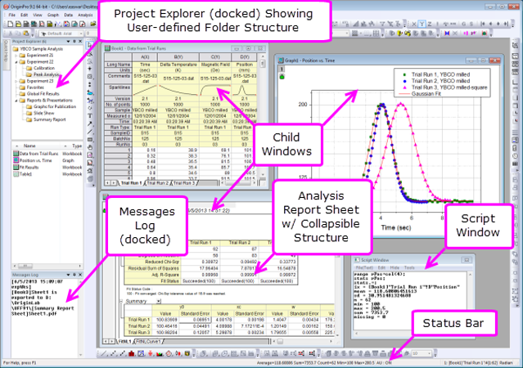Viewport: 523px width, 368px height.
Task: Toggle pin on Messages Log panel
Action: 74,275
